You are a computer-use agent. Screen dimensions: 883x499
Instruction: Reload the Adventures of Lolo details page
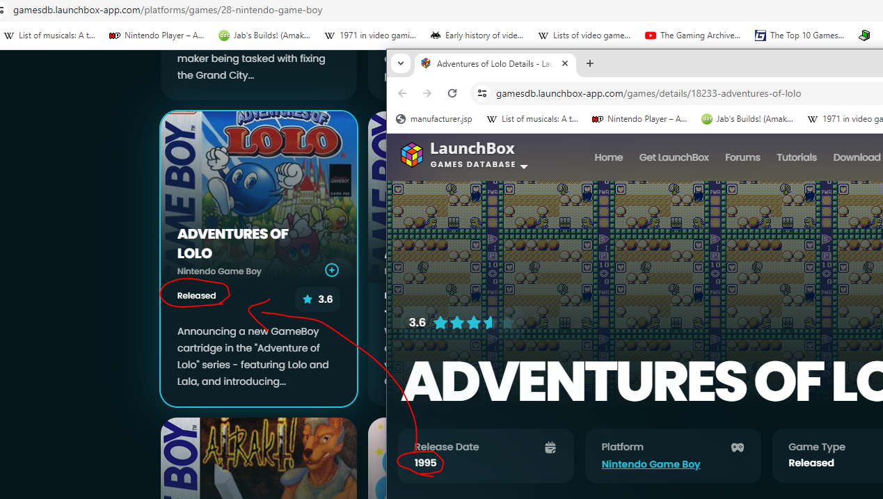click(x=452, y=93)
